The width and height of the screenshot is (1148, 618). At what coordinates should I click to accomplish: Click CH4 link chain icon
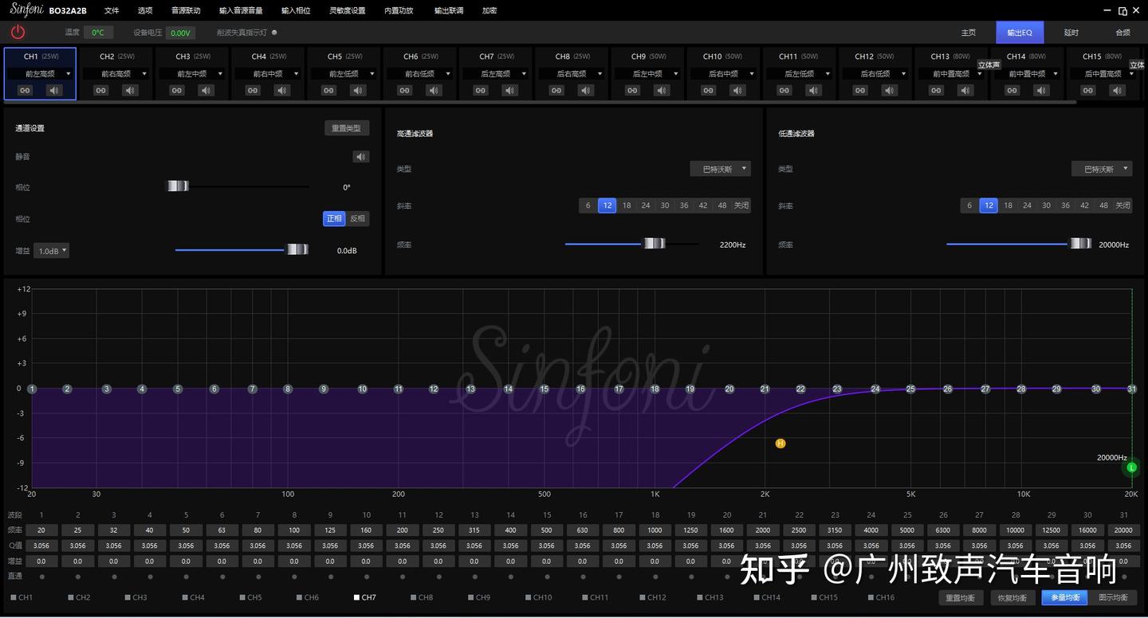253,90
